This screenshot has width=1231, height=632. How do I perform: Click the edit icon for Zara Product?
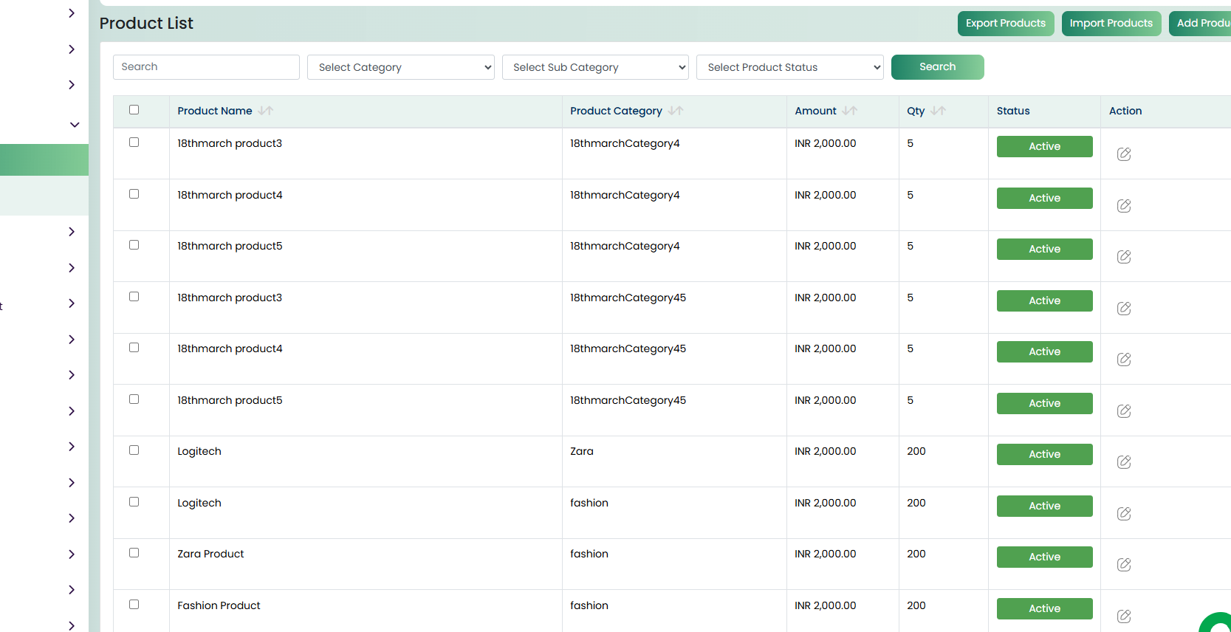1124,565
